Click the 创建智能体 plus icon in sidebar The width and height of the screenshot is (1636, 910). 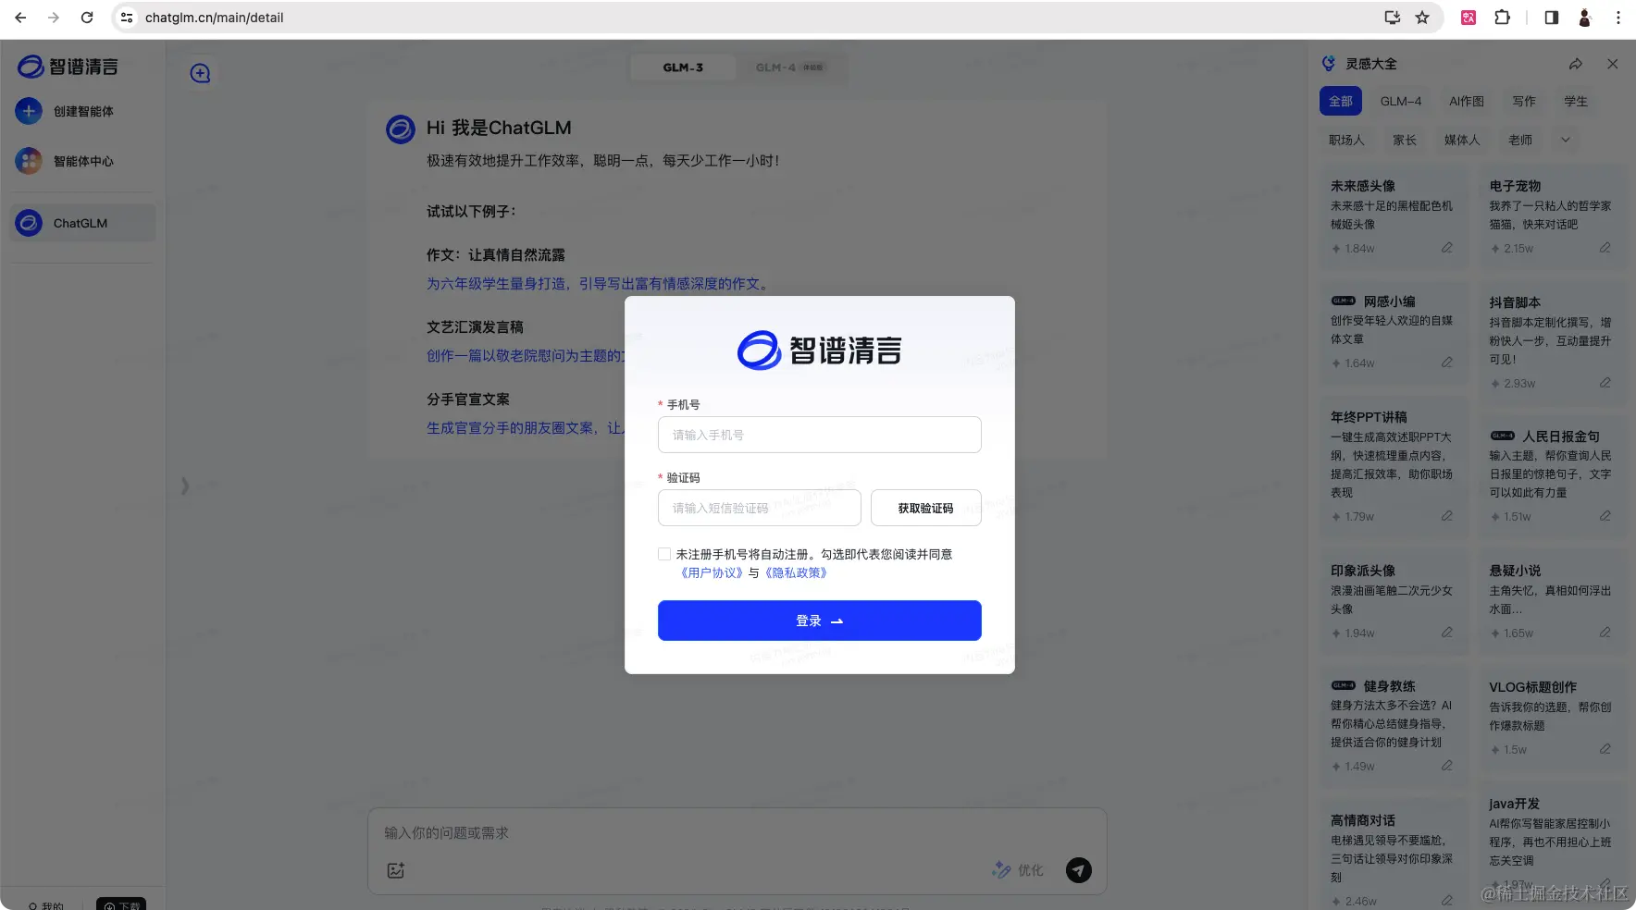29,111
